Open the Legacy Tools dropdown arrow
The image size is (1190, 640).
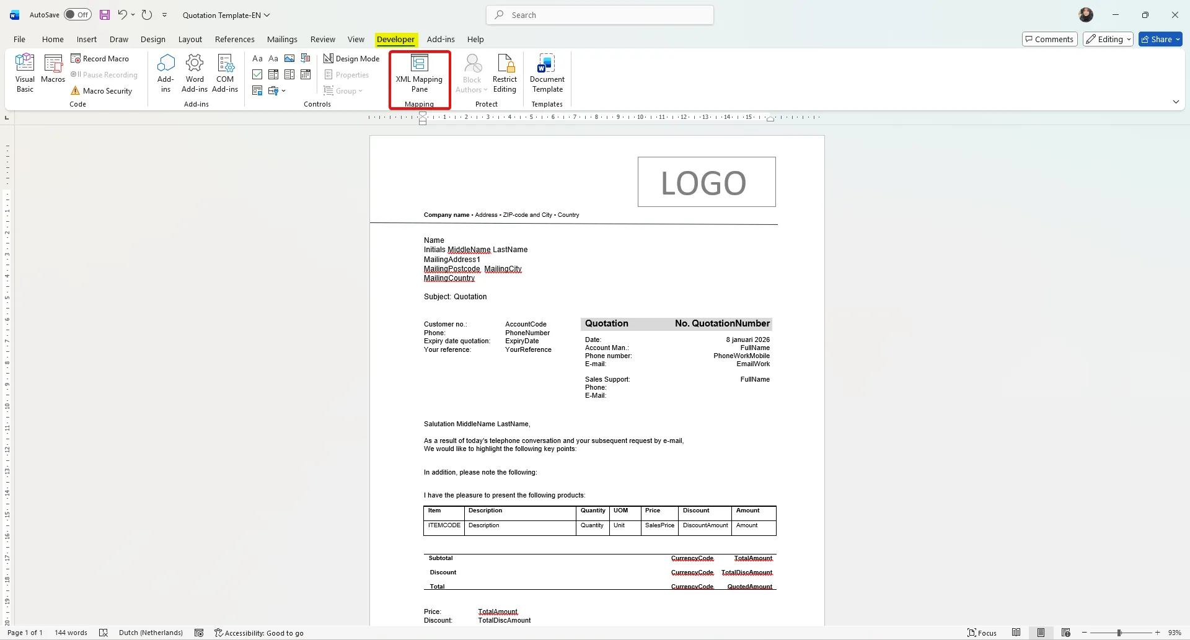283,91
